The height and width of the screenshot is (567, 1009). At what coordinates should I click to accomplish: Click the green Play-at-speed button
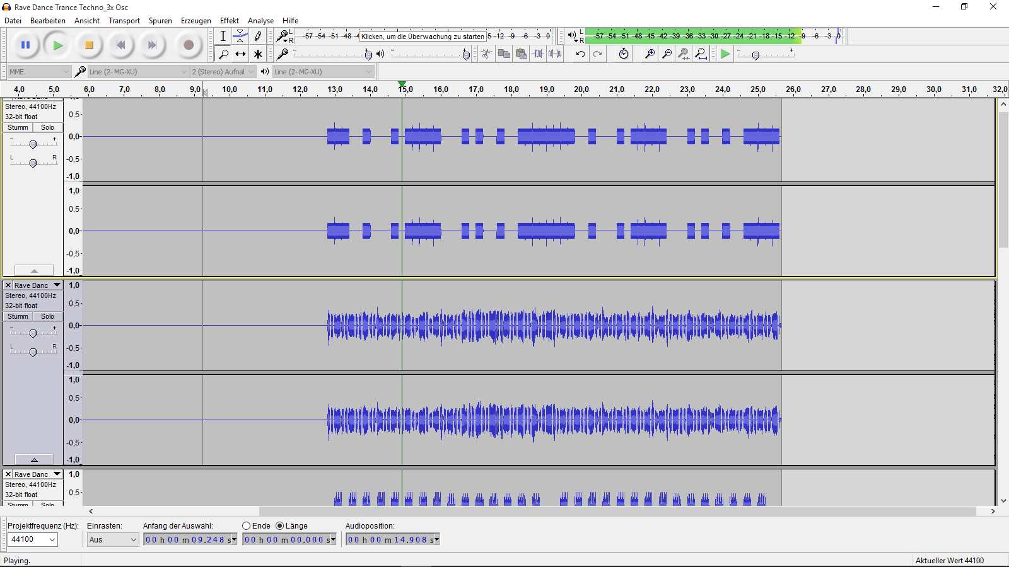[725, 54]
